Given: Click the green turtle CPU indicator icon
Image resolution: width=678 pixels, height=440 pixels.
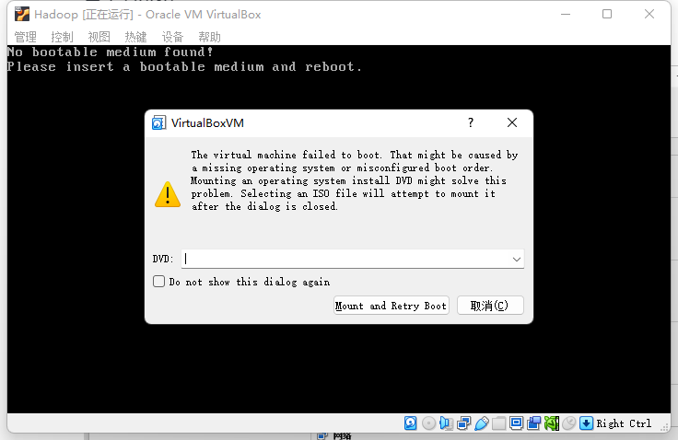Looking at the screenshot, I should point(551,423).
